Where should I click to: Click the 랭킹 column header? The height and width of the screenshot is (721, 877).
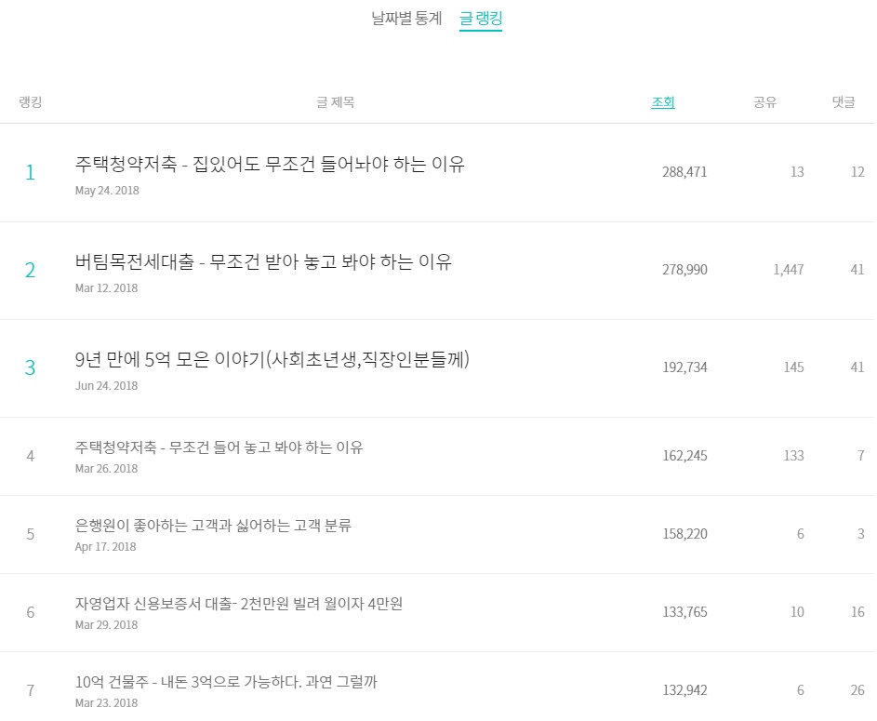click(x=30, y=102)
